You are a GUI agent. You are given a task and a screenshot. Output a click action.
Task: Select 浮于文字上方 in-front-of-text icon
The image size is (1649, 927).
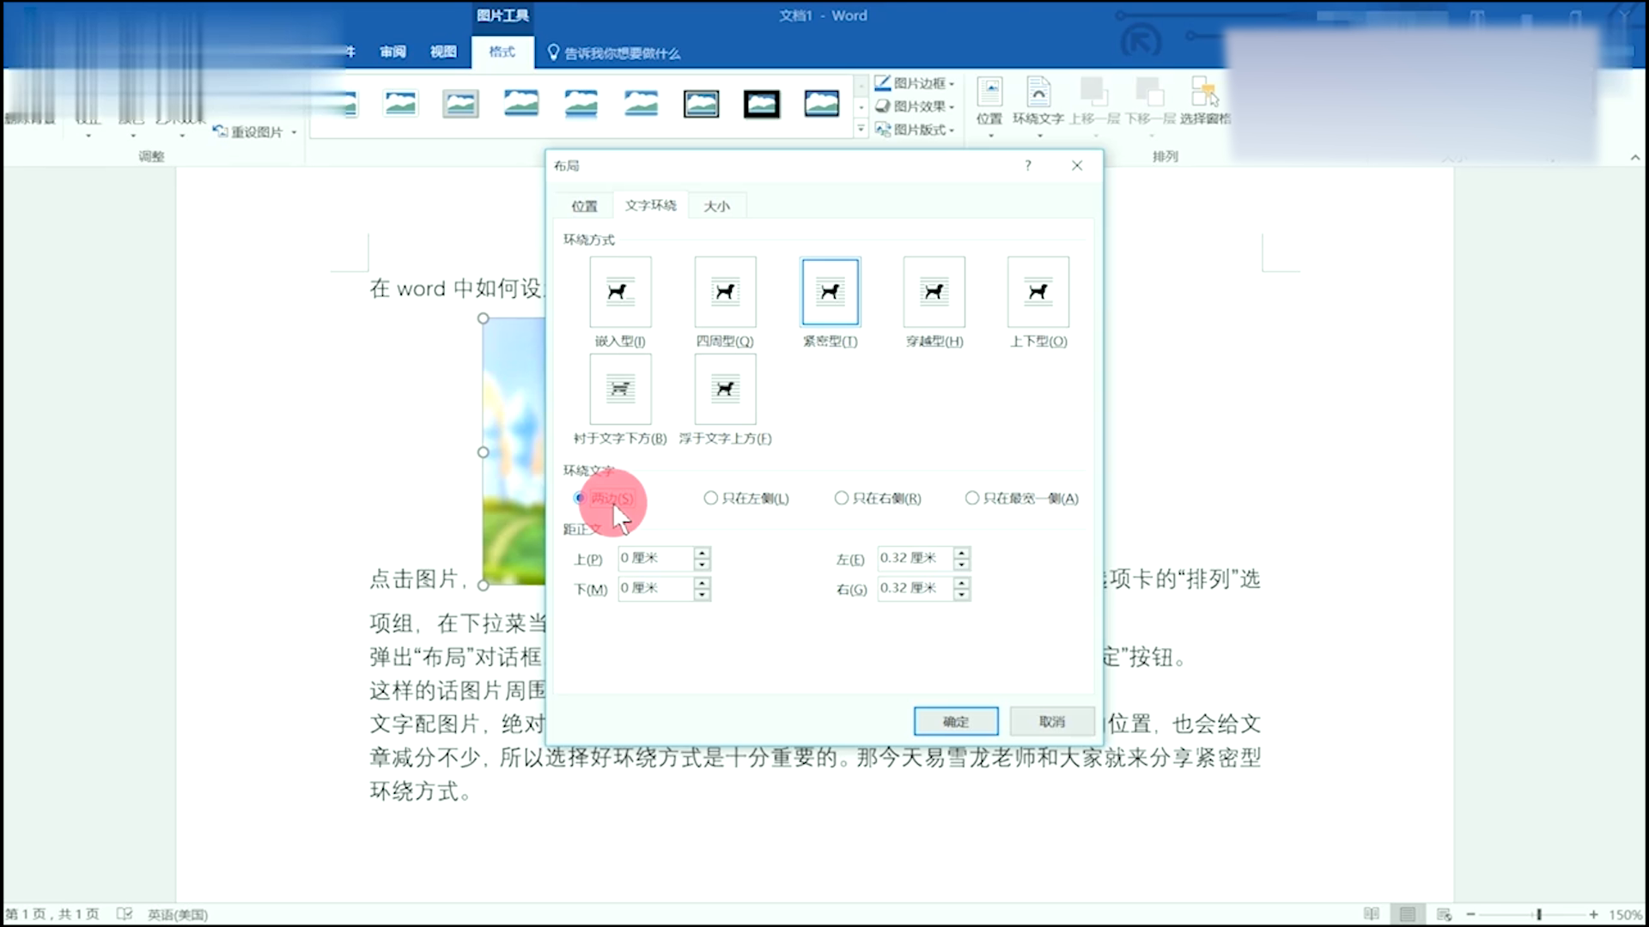tap(725, 389)
